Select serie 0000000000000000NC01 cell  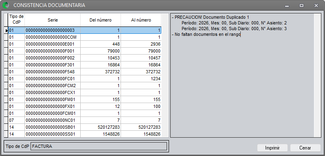click(x=53, y=121)
